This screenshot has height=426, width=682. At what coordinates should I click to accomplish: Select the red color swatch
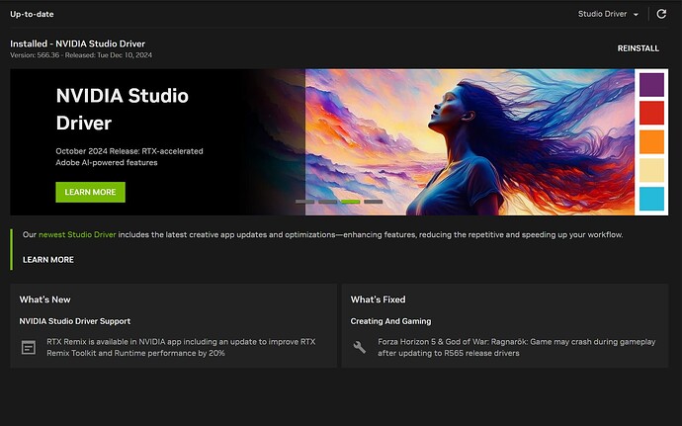(651, 113)
